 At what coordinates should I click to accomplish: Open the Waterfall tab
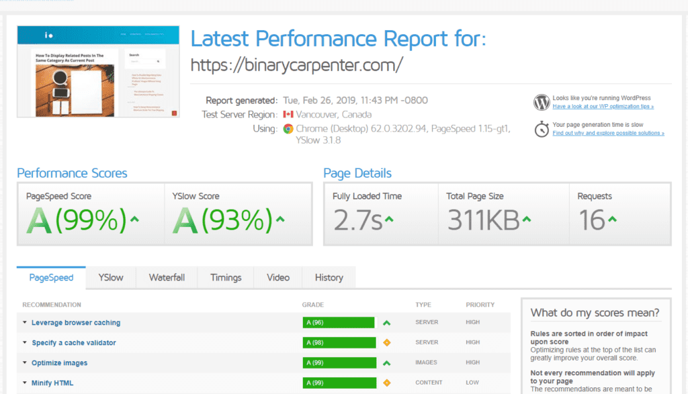[x=167, y=277]
